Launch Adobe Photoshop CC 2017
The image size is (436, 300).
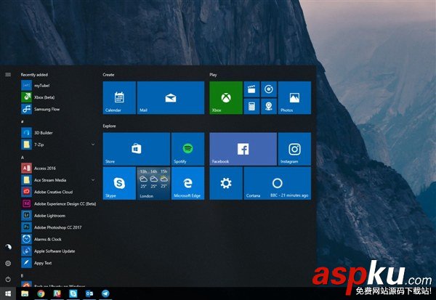coord(58,227)
